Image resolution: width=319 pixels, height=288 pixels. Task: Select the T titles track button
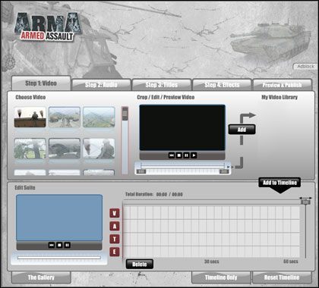pyautogui.click(x=115, y=239)
